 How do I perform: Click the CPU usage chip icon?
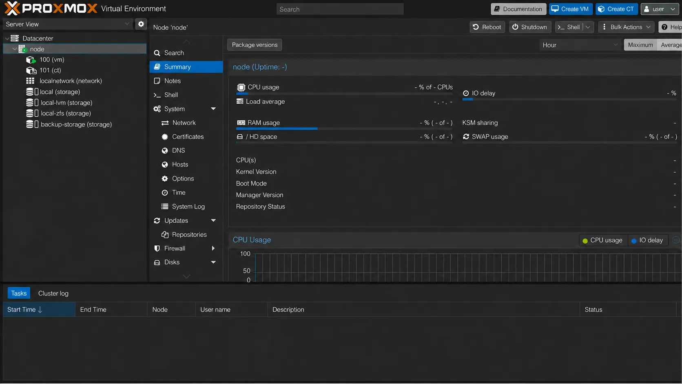[x=241, y=87]
